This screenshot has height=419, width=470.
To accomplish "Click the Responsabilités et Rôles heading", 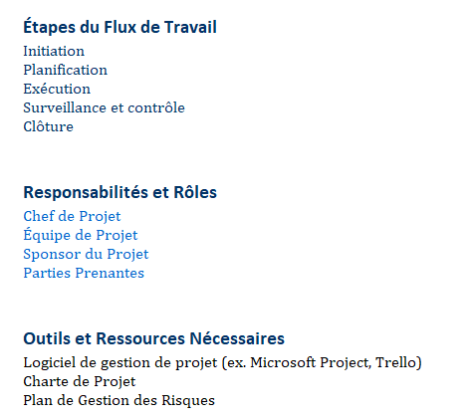I will (x=119, y=192).
